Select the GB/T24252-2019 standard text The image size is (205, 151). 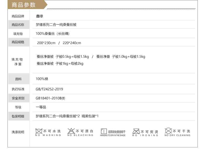point(49,89)
